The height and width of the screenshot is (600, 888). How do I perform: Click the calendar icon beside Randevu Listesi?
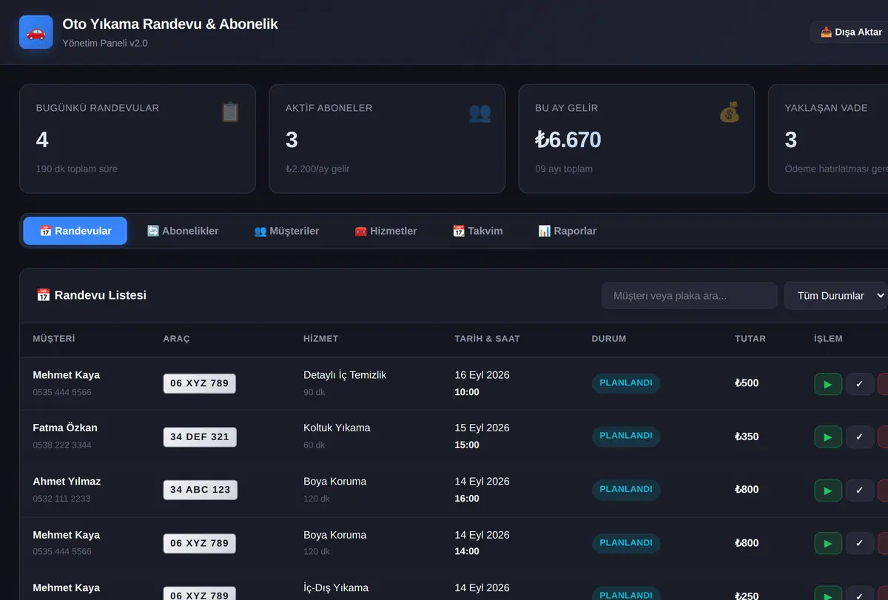pyautogui.click(x=43, y=295)
